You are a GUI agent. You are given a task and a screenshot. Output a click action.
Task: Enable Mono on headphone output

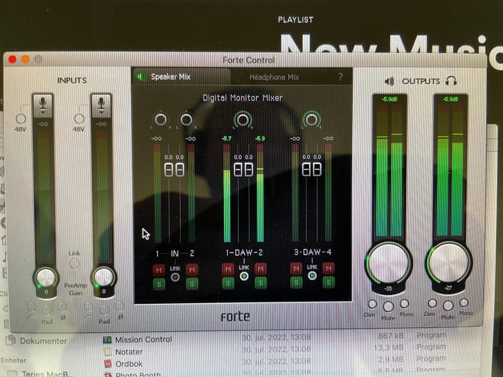(464, 302)
